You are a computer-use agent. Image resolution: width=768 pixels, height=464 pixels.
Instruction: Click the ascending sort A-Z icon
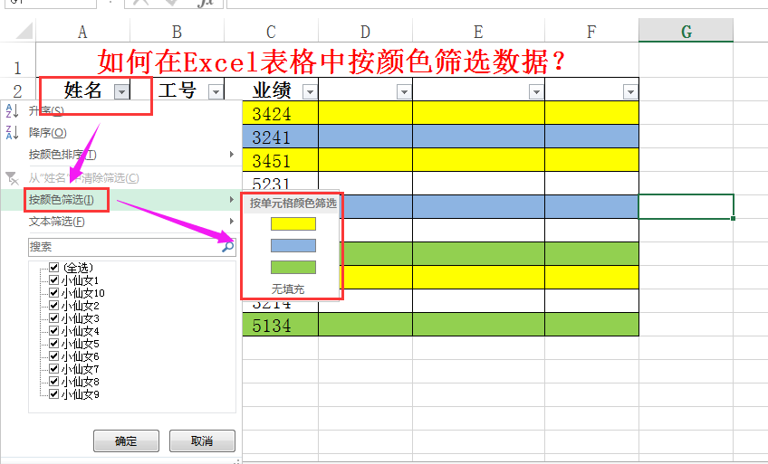pyautogui.click(x=12, y=111)
